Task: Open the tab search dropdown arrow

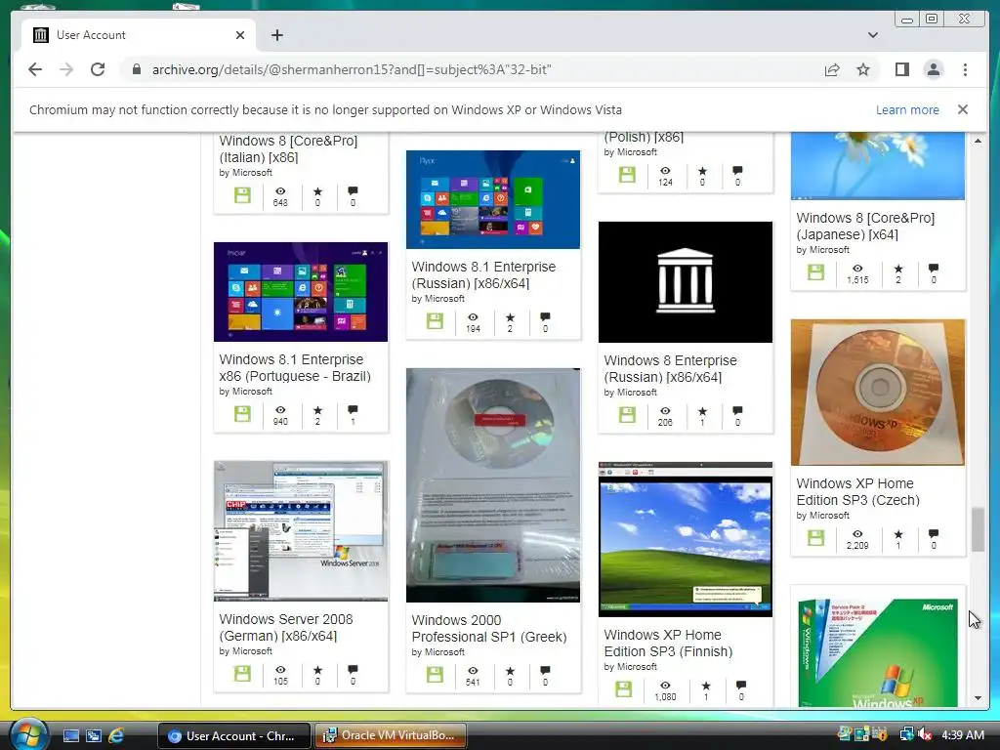Action: pyautogui.click(x=872, y=35)
